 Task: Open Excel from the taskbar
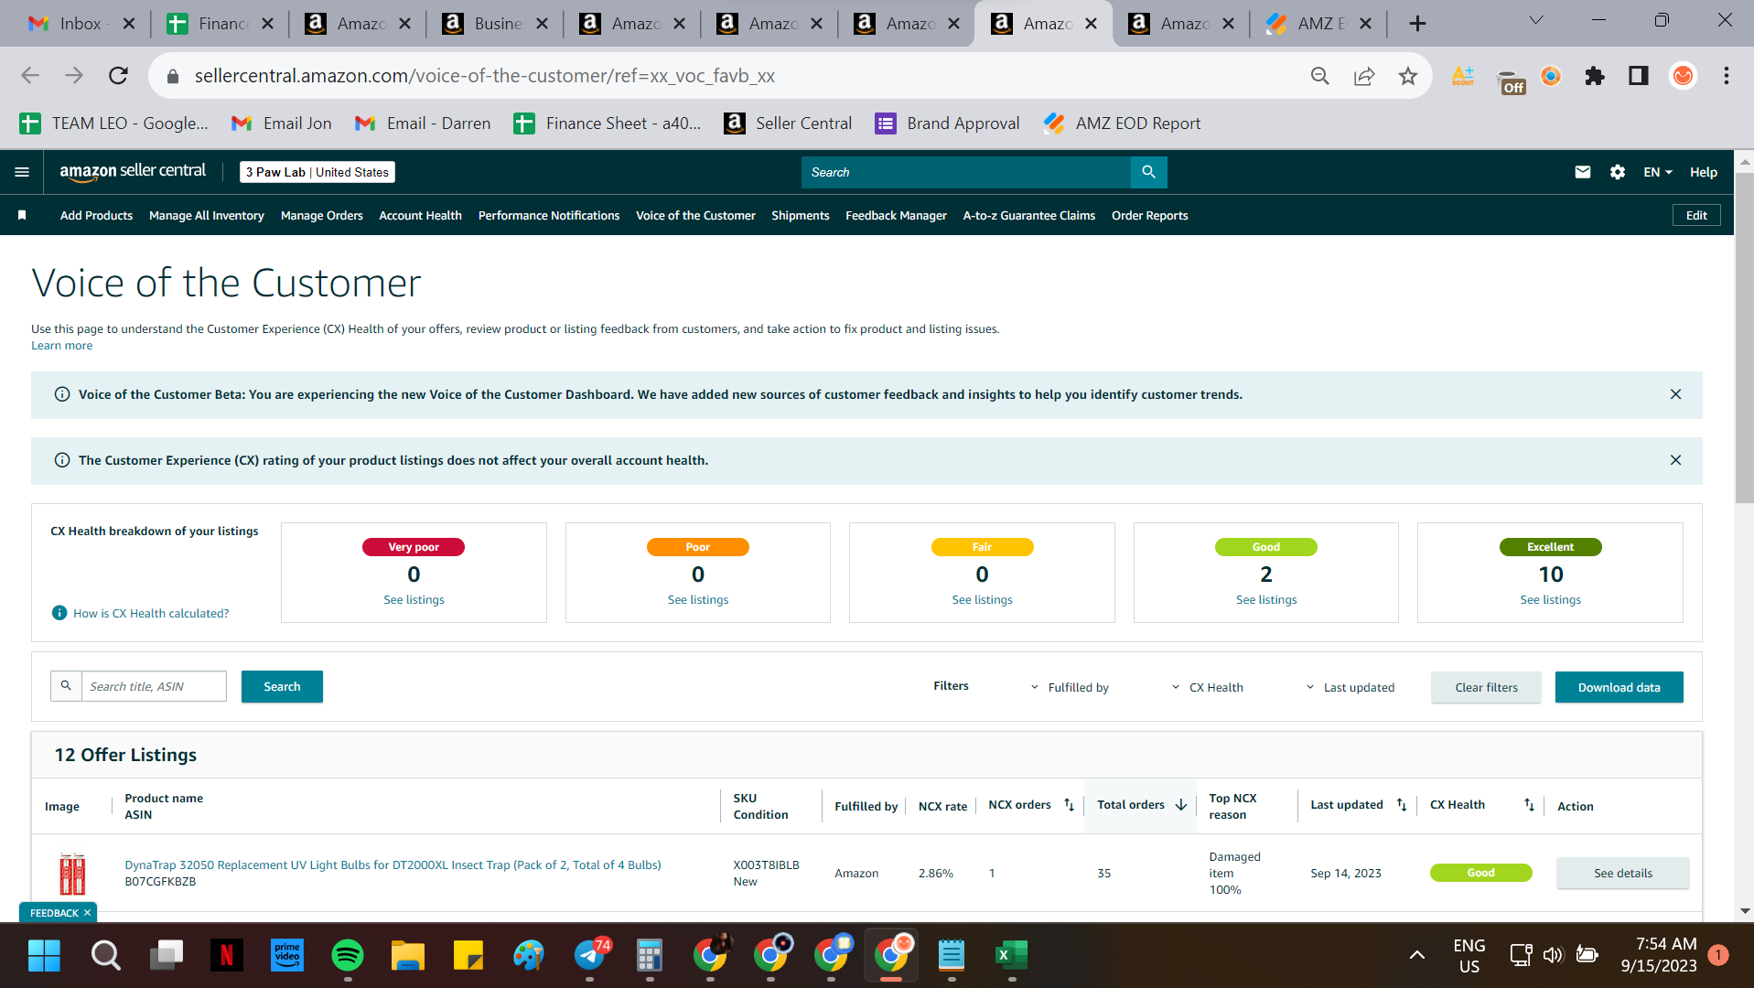[1011, 956]
